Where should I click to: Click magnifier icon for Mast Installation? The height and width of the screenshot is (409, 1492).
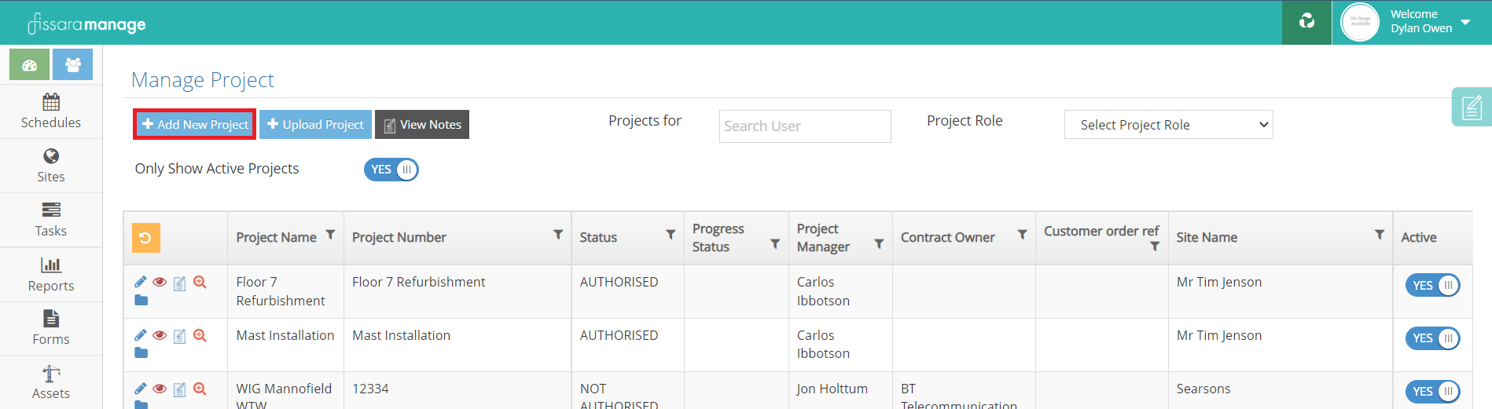tap(200, 335)
